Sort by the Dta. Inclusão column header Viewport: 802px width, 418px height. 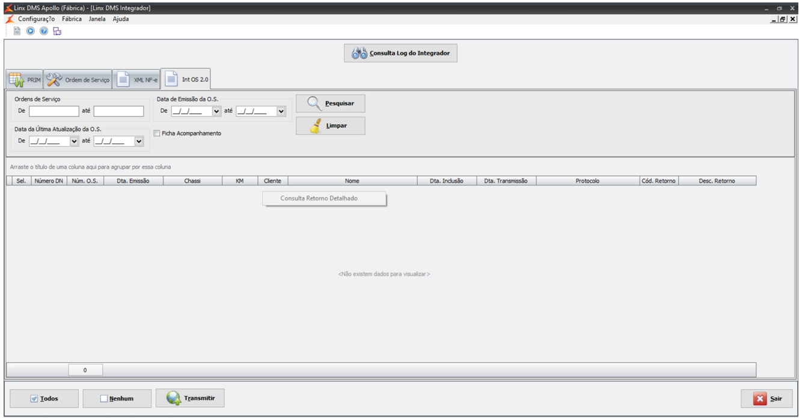[447, 181]
